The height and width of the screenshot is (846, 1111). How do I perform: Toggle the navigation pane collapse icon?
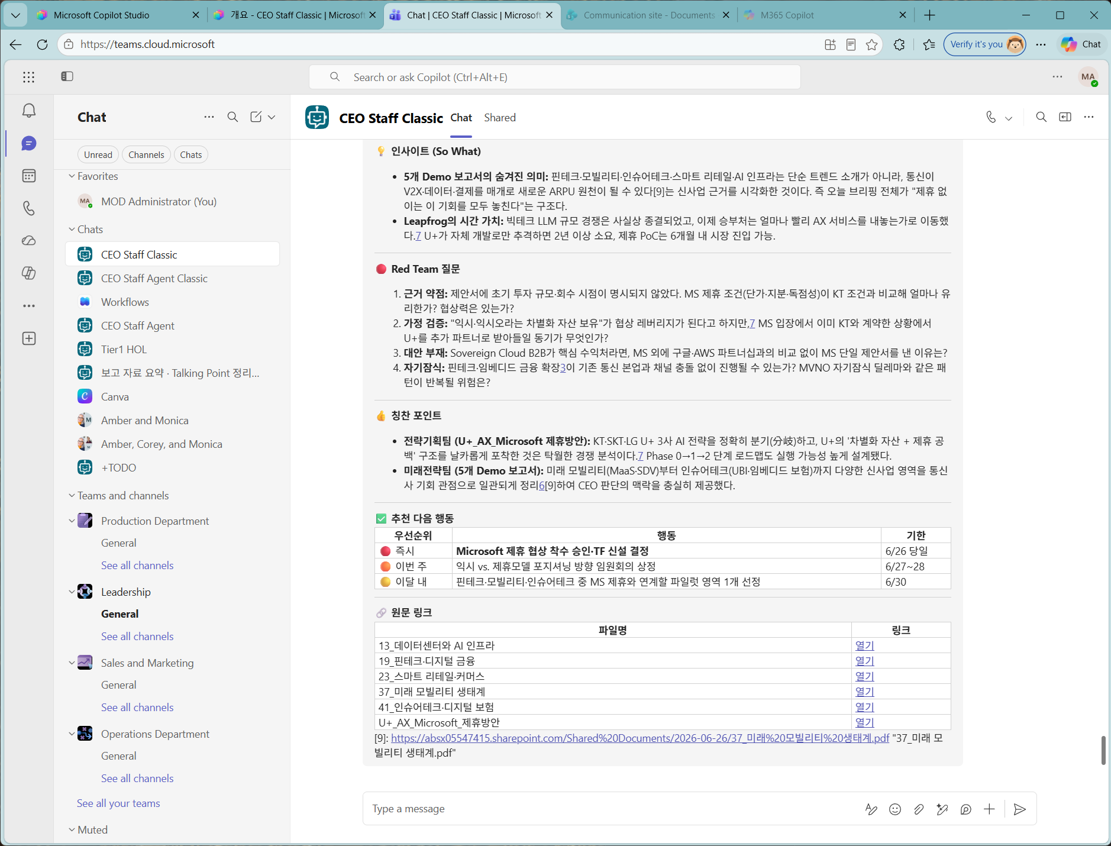pyautogui.click(x=67, y=76)
